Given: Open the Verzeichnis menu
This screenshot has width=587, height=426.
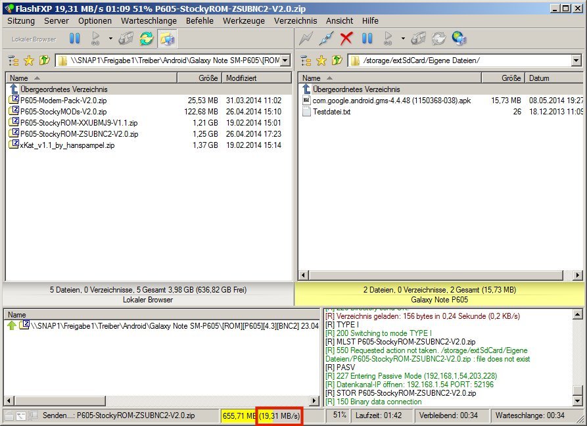Looking at the screenshot, I should click(x=295, y=21).
